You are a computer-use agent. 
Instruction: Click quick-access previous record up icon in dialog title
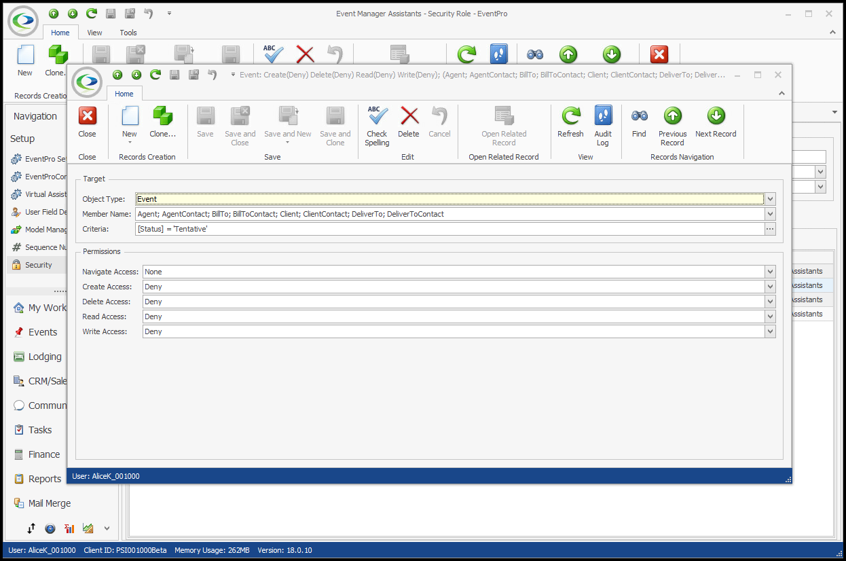117,75
